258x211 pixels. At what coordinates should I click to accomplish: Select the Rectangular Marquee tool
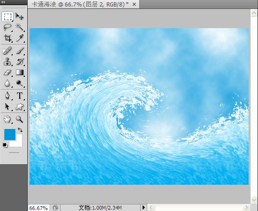pos(8,16)
